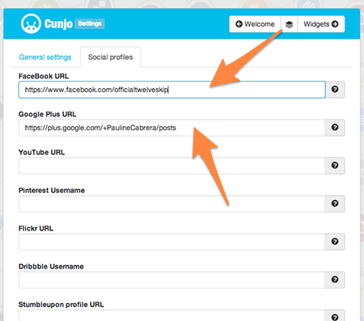Open help for Flickr URL
Image resolution: width=364 pixels, height=321 pixels.
pyautogui.click(x=335, y=241)
